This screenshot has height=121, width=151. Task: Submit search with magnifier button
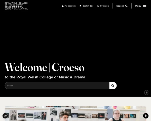(x=113, y=86)
